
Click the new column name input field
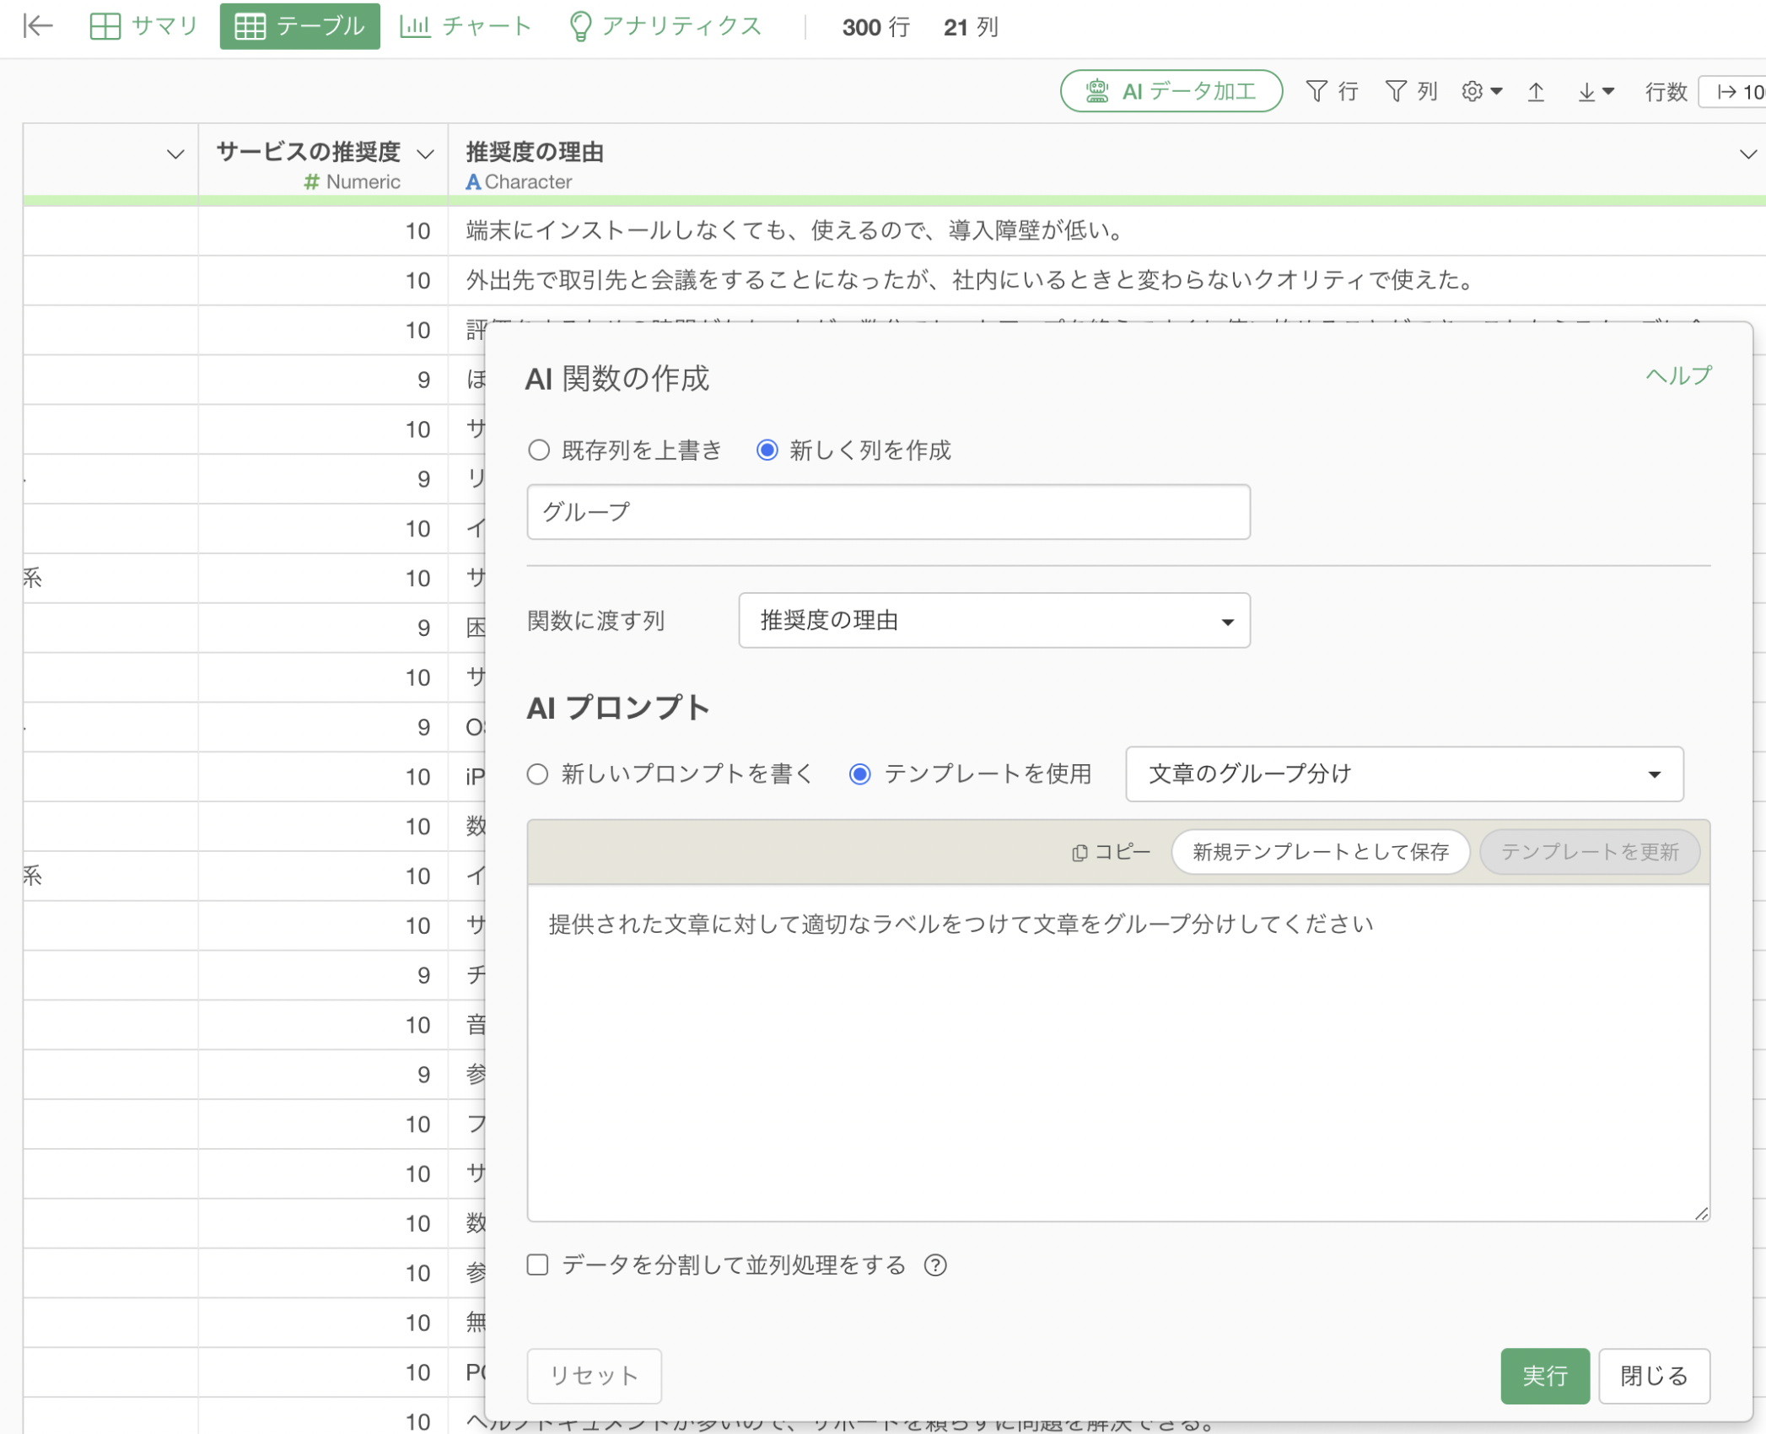(x=887, y=512)
